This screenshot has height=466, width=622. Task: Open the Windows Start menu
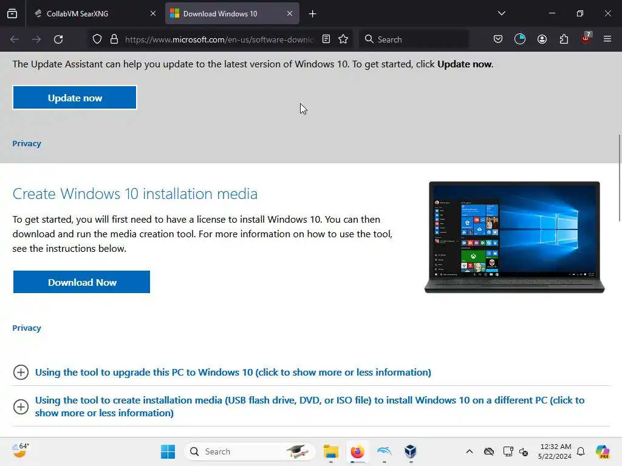pyautogui.click(x=168, y=451)
